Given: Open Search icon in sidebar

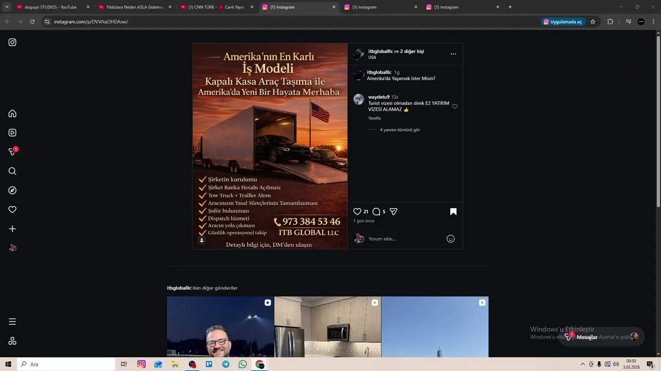Looking at the screenshot, I should pyautogui.click(x=12, y=171).
